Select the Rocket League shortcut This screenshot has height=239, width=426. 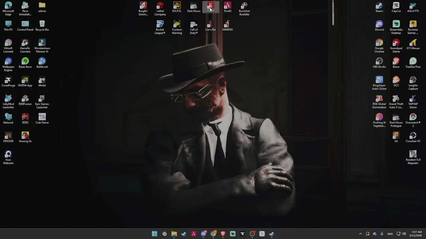click(160, 28)
